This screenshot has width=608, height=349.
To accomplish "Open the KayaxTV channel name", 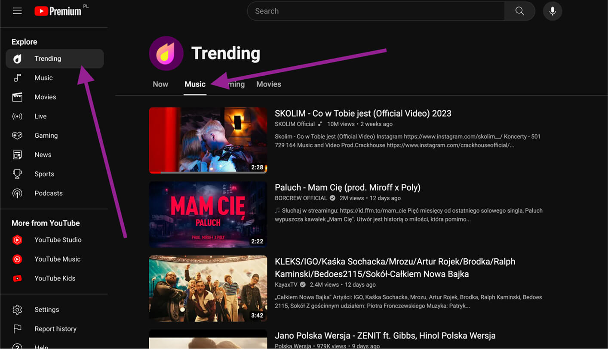I will point(286,285).
